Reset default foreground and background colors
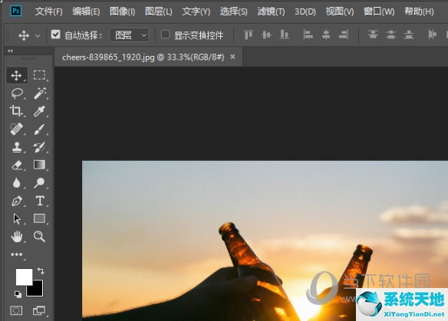Screen dimensions: 448x321 [x=18, y=294]
